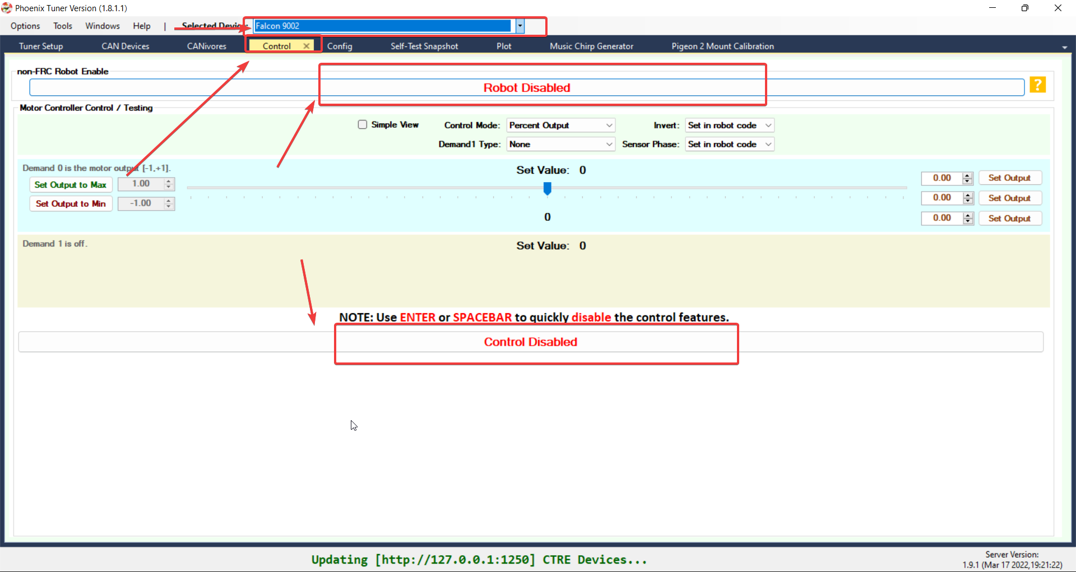Decrement the min output -1.00 spinner

pyautogui.click(x=169, y=207)
